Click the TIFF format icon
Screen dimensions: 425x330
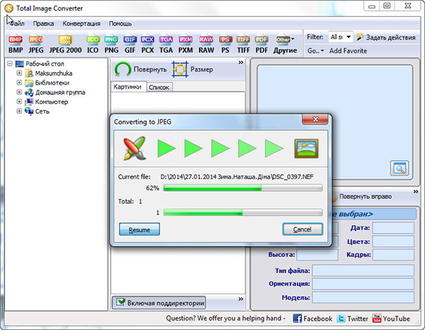[x=243, y=45]
